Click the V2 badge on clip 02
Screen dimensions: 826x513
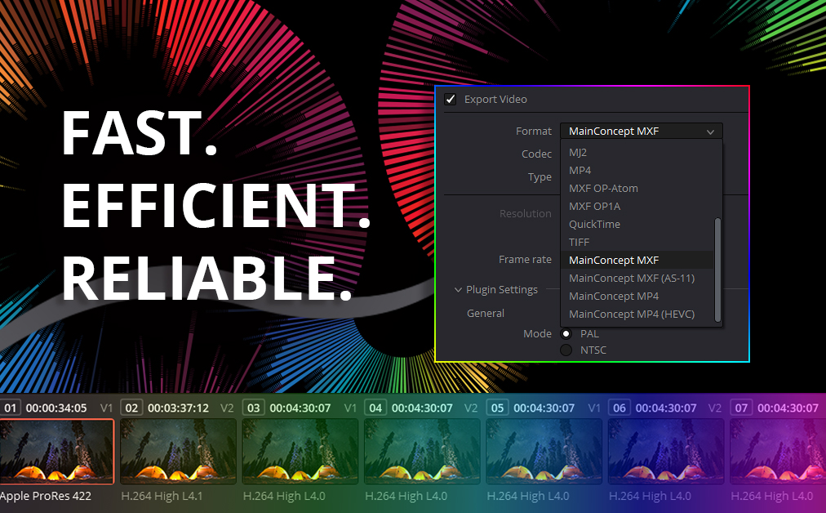pos(227,407)
